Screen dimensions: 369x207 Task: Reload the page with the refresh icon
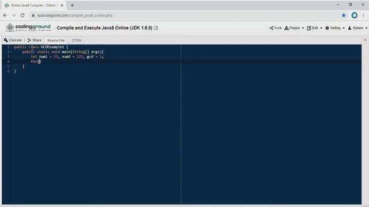pos(22,16)
